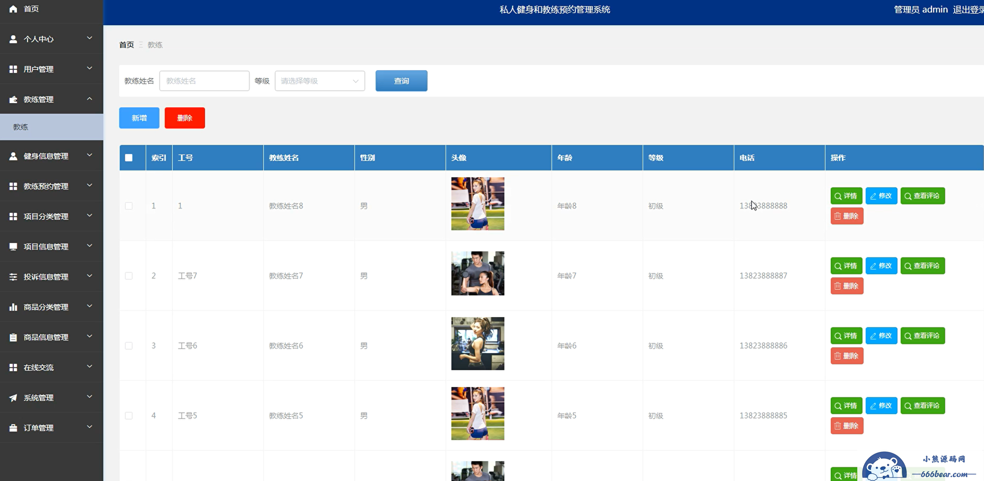Expand 投诉信息管理 chevron
This screenshot has width=984, height=481.
click(90, 275)
